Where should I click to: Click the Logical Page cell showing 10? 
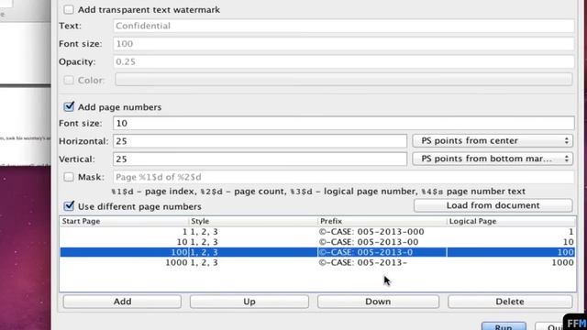(x=512, y=242)
